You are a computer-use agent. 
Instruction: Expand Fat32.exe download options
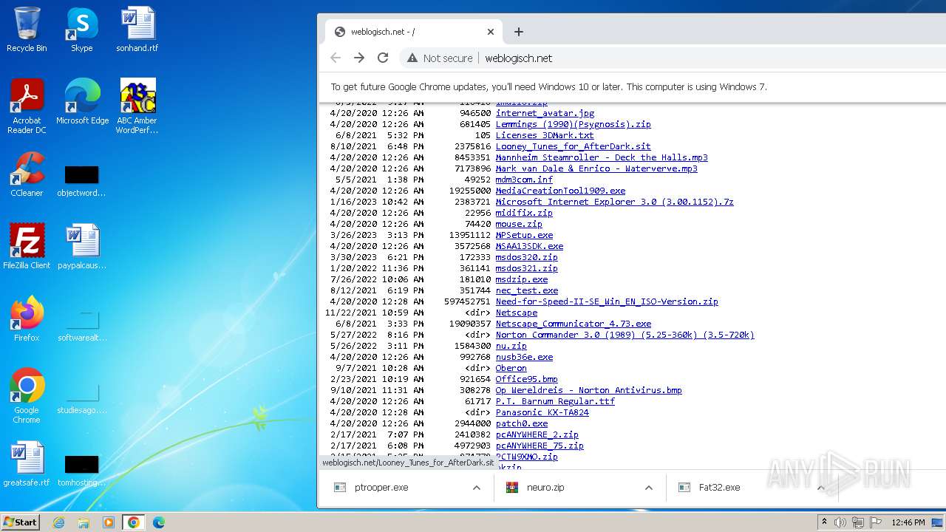(x=820, y=488)
